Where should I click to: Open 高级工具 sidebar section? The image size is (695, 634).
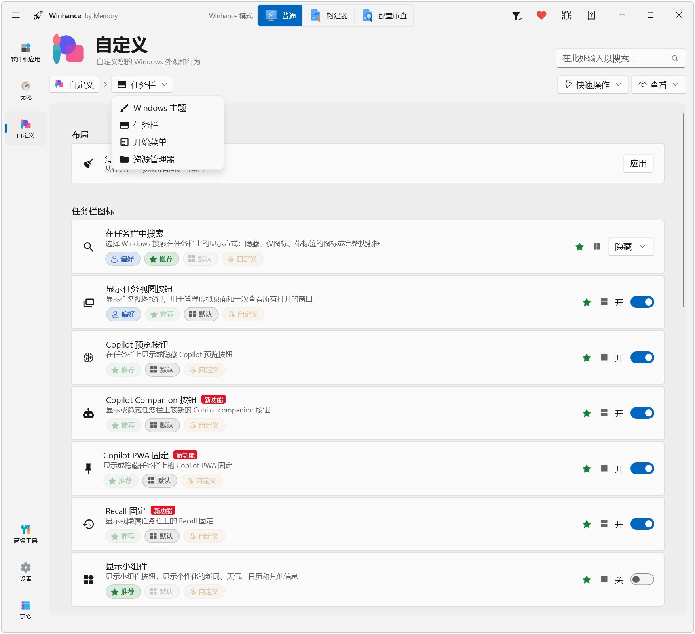click(x=26, y=534)
